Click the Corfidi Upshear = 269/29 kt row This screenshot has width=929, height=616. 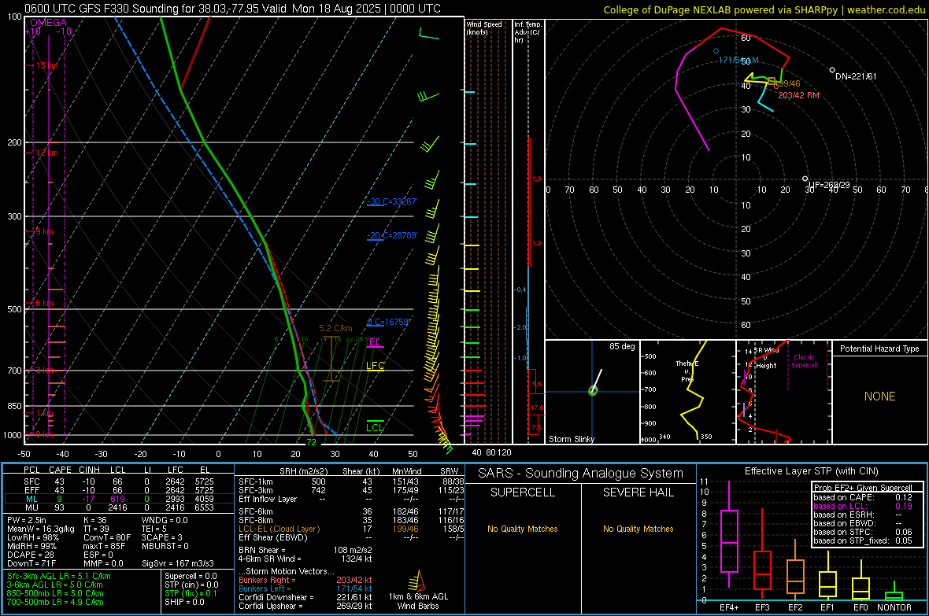305,606
